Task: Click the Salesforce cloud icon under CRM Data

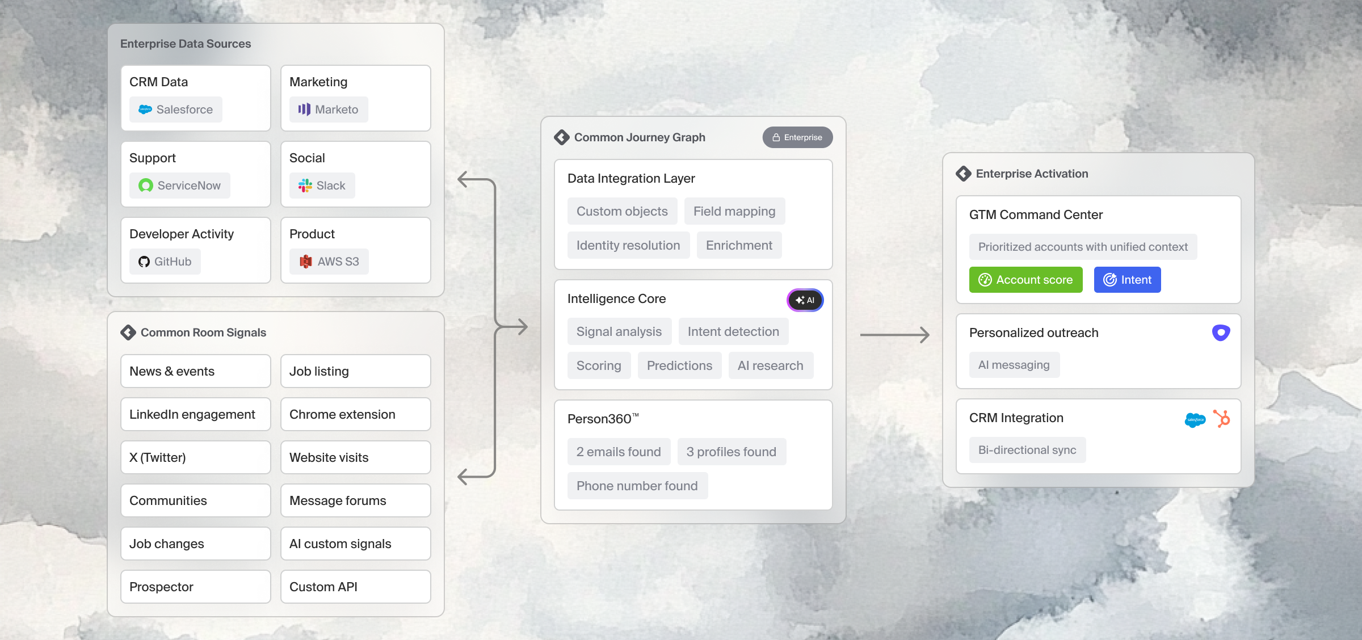Action: pyautogui.click(x=145, y=110)
